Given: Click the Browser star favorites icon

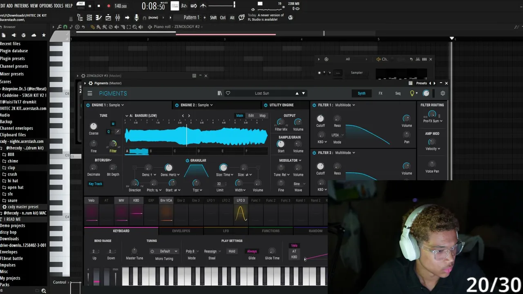Looking at the screenshot, I should 44,36.
